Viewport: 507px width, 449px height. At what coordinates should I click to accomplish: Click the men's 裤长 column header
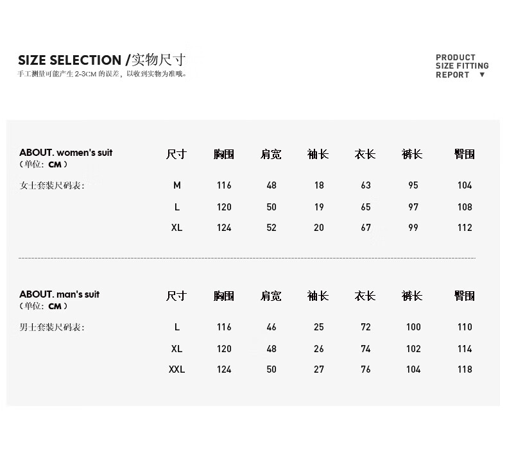pos(412,296)
